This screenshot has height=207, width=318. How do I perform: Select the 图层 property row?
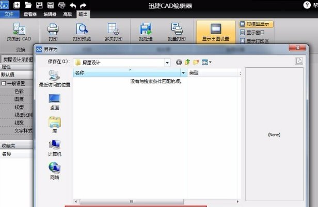pyautogui.click(x=17, y=99)
